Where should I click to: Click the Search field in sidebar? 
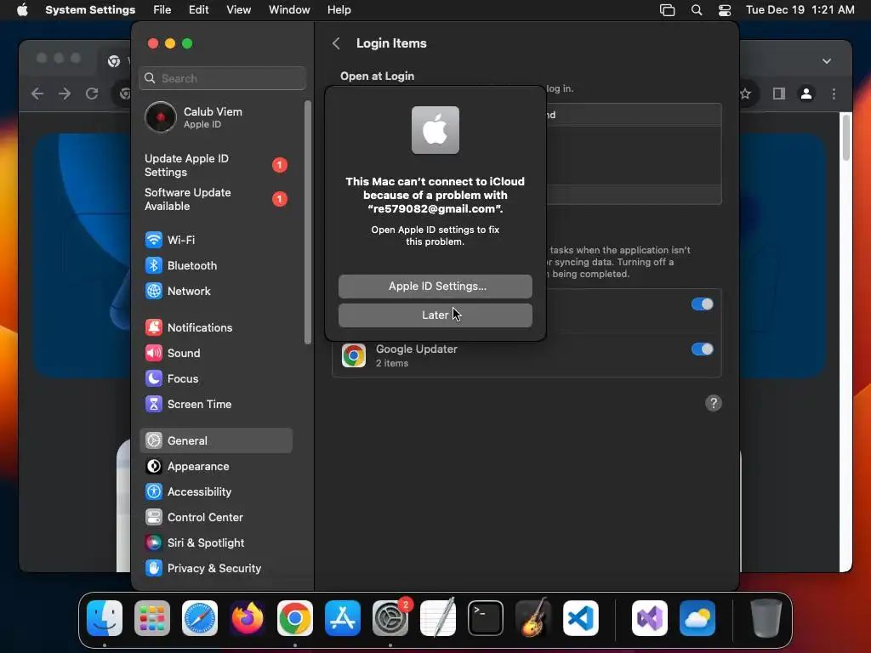coord(222,78)
